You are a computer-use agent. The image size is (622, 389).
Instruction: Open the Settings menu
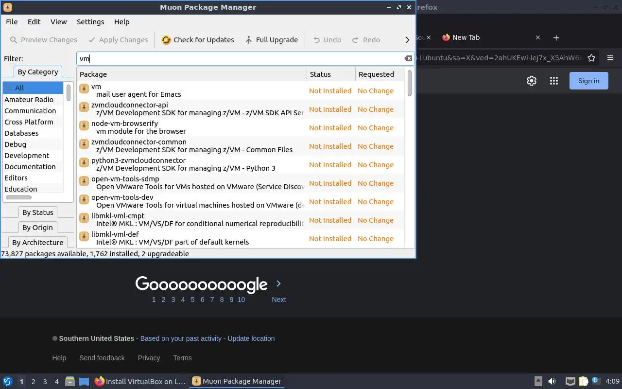(90, 22)
